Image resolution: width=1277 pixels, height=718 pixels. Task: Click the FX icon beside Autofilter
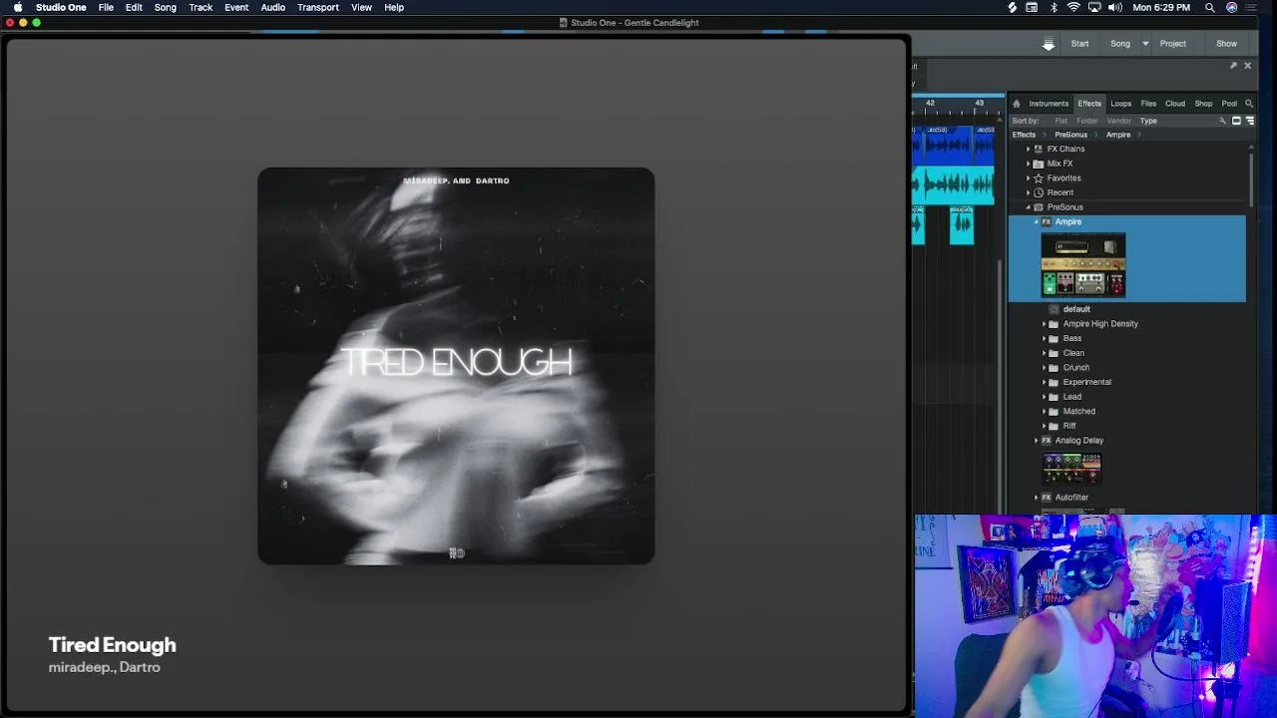[x=1047, y=497]
